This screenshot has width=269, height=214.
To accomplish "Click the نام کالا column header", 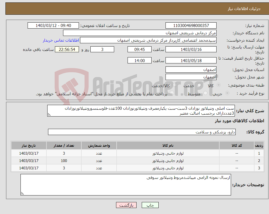I will [168, 145].
